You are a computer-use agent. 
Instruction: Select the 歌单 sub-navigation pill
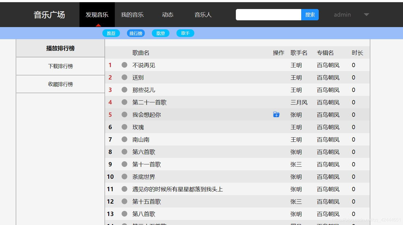click(161, 33)
